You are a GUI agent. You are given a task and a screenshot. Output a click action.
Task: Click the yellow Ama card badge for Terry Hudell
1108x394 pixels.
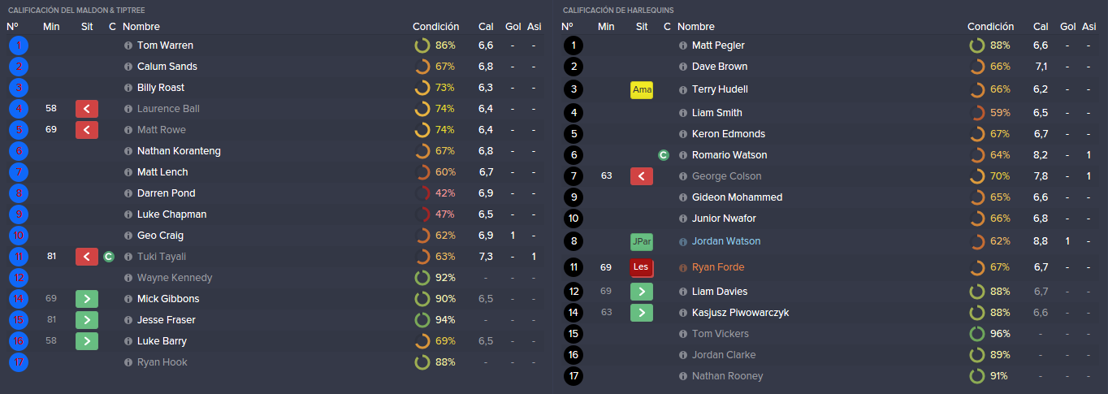[x=642, y=89]
